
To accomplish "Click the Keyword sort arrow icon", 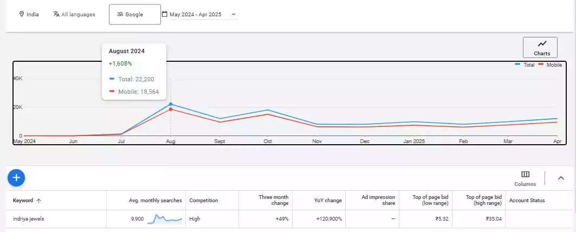I will 38,201.
